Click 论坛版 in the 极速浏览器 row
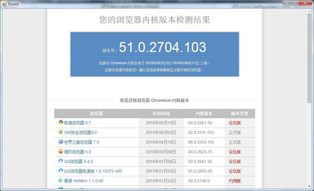 tap(235, 123)
